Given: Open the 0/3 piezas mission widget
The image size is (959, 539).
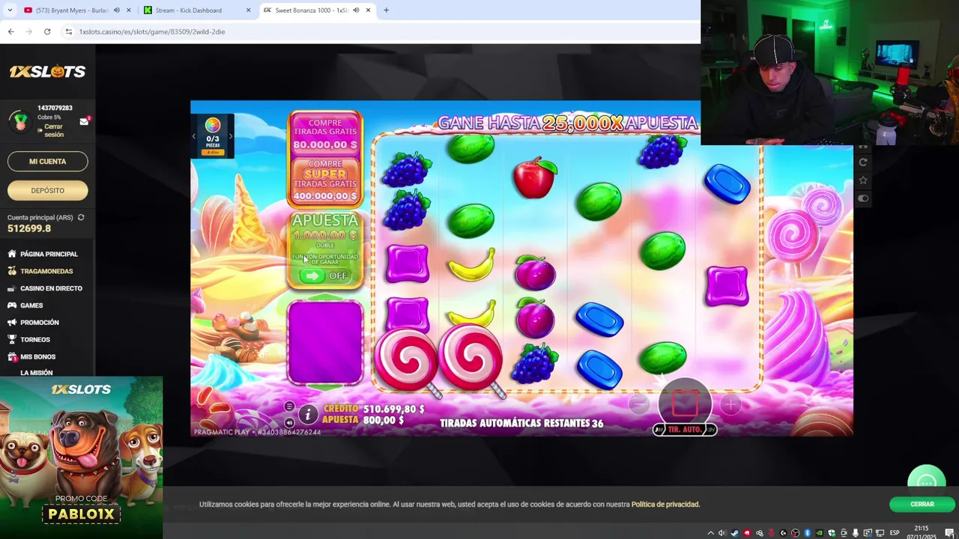Looking at the screenshot, I should click(x=213, y=135).
